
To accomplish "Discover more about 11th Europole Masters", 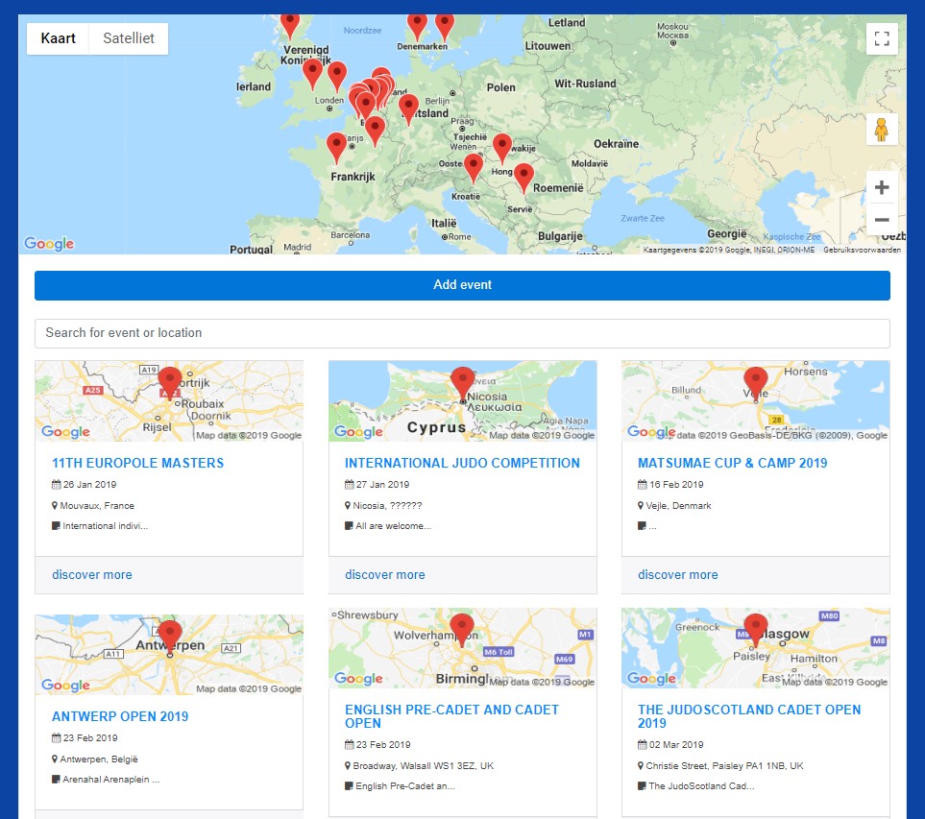I will coord(92,575).
